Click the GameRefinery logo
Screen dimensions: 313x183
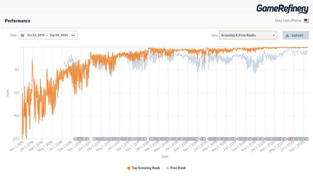283,9
